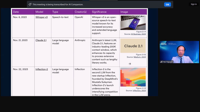The height and width of the screenshot is (112, 200).
Task: Click the Date column header
Action: pyautogui.click(x=16, y=12)
